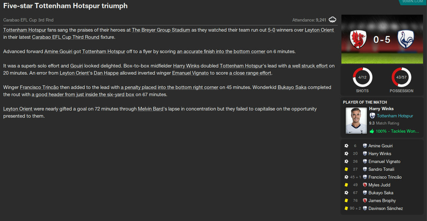The image size is (427, 221).
Task: Click the rainy weather cloud icon
Action: point(332,20)
